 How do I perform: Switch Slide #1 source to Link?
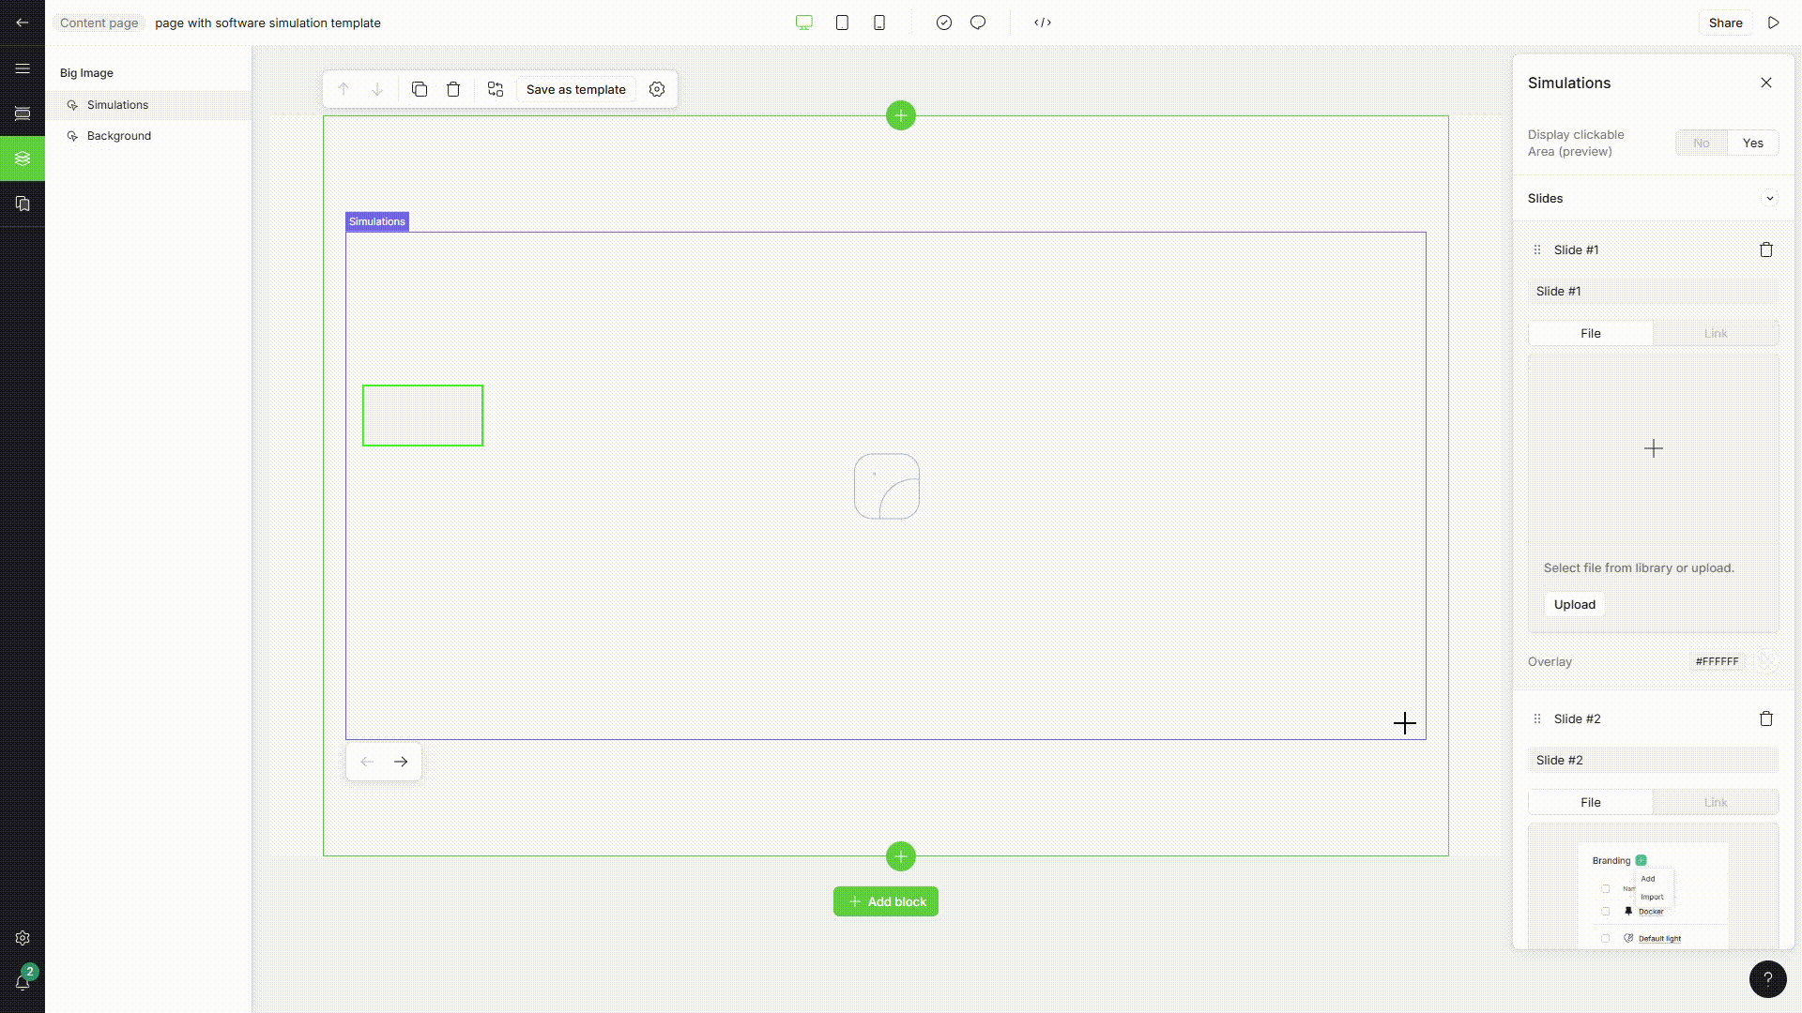(x=1716, y=333)
